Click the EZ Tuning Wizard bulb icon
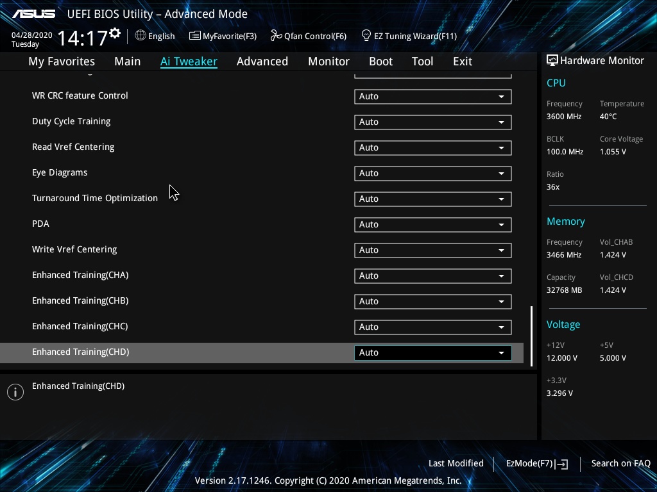 pos(366,36)
